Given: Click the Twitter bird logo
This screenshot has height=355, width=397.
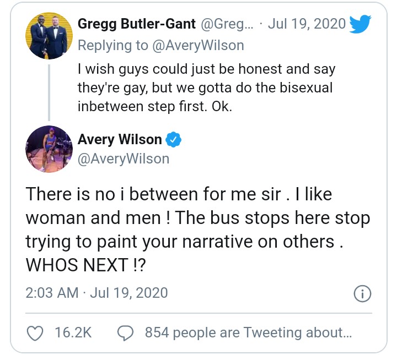Looking at the screenshot, I should click(x=361, y=25).
